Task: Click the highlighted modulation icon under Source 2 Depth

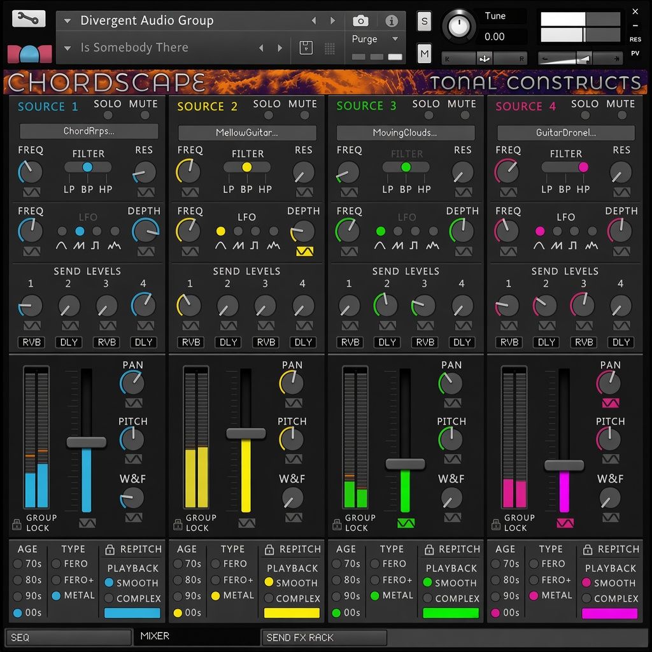Action: (304, 251)
